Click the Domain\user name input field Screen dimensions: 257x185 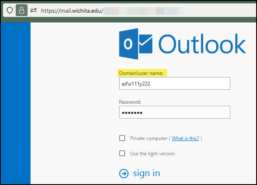click(x=175, y=83)
